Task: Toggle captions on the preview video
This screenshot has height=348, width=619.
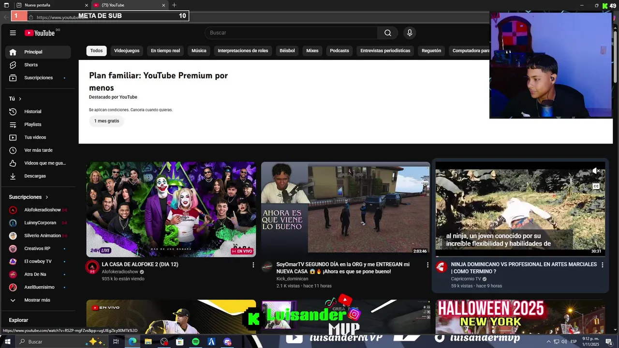Action: (596, 187)
